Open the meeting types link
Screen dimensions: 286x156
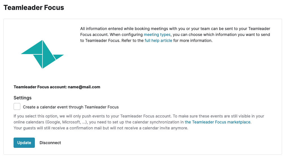157,35
